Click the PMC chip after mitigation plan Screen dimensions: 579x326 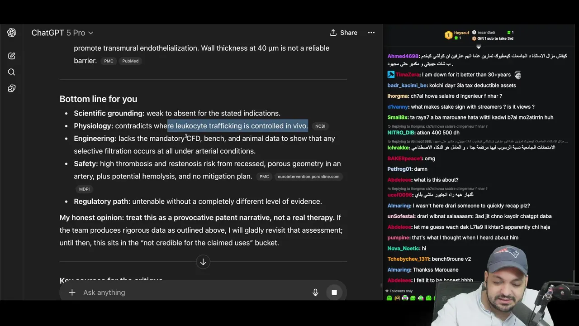264,177
